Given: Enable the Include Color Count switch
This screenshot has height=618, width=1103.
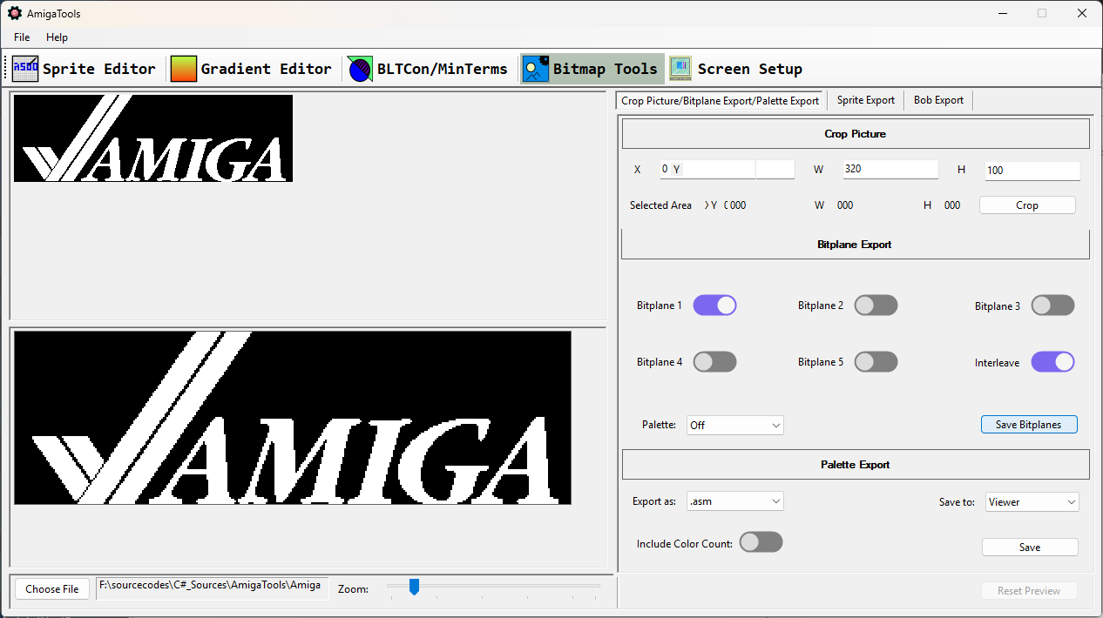Looking at the screenshot, I should 761,542.
